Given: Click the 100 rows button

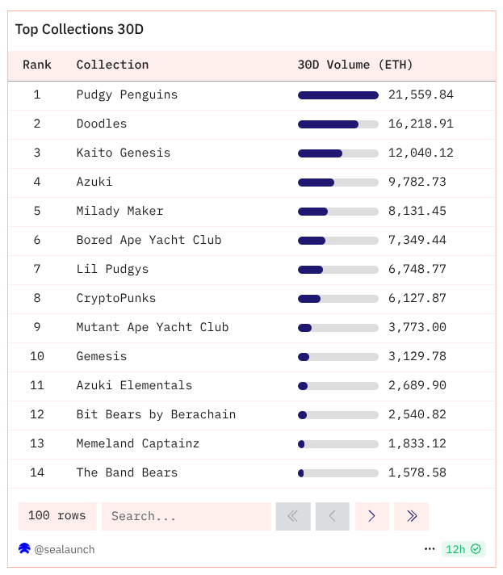Looking at the screenshot, I should 57,516.
